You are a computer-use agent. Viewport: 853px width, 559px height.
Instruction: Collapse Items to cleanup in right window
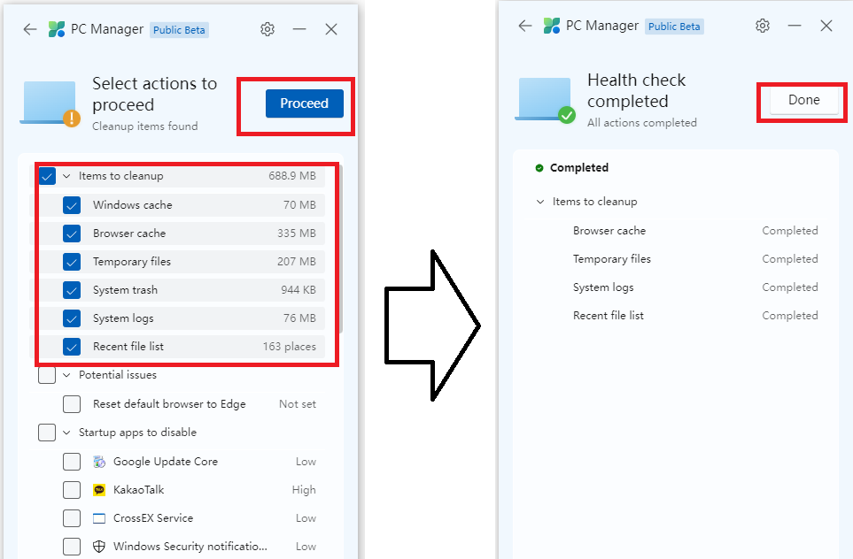pos(540,202)
